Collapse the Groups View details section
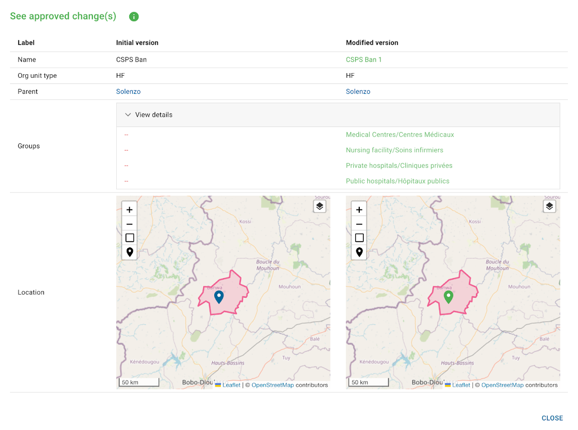Image resolution: width=578 pixels, height=430 pixels. pyautogui.click(x=149, y=115)
